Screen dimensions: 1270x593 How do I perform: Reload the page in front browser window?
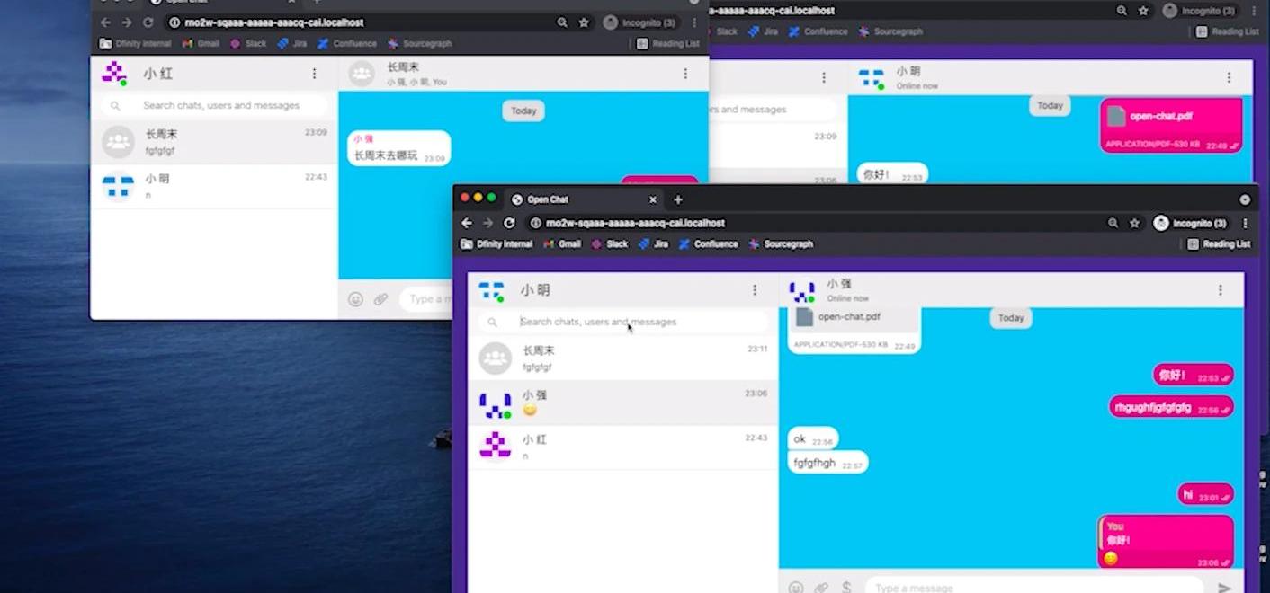pyautogui.click(x=509, y=223)
